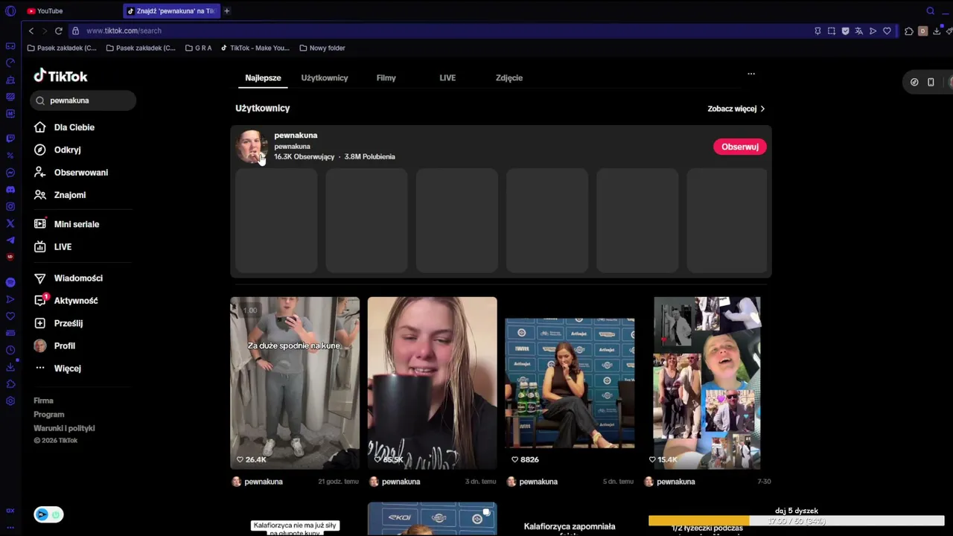The width and height of the screenshot is (953, 536).
Task: Click Zobacz więcej to see more users
Action: click(x=736, y=109)
